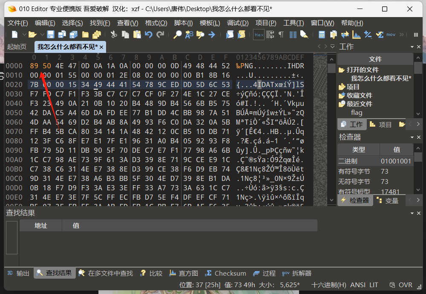Click the Convert arrows icon

coord(345,35)
